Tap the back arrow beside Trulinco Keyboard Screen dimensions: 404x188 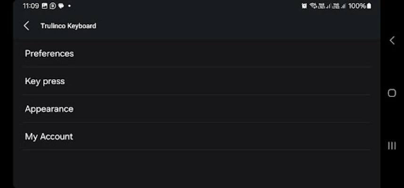pos(26,26)
